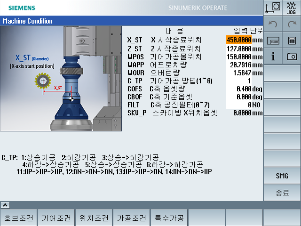This screenshot has height=226, width=301.
Task: Click description 스카이빙 X위치옵셋
Action: pyautogui.click(x=185, y=113)
